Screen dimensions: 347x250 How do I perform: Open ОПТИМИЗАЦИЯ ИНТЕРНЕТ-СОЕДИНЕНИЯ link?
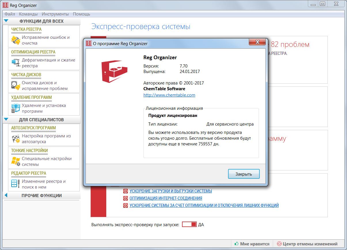point(166,198)
